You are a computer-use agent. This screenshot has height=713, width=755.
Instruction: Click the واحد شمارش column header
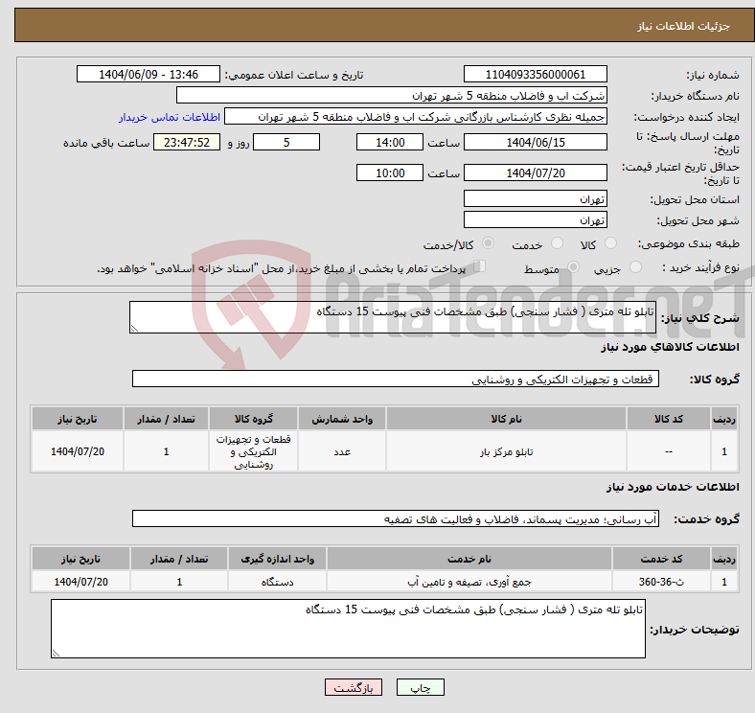tap(342, 419)
